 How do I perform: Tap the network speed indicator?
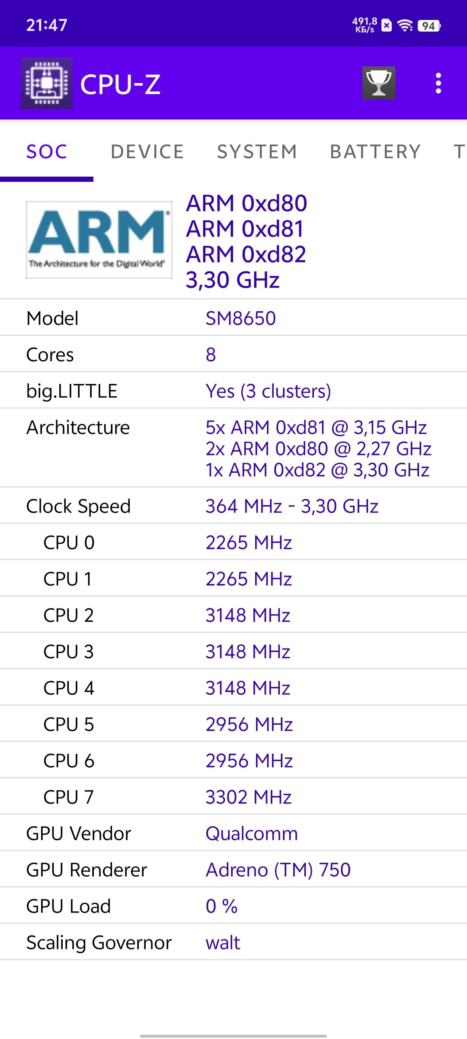[x=365, y=25]
